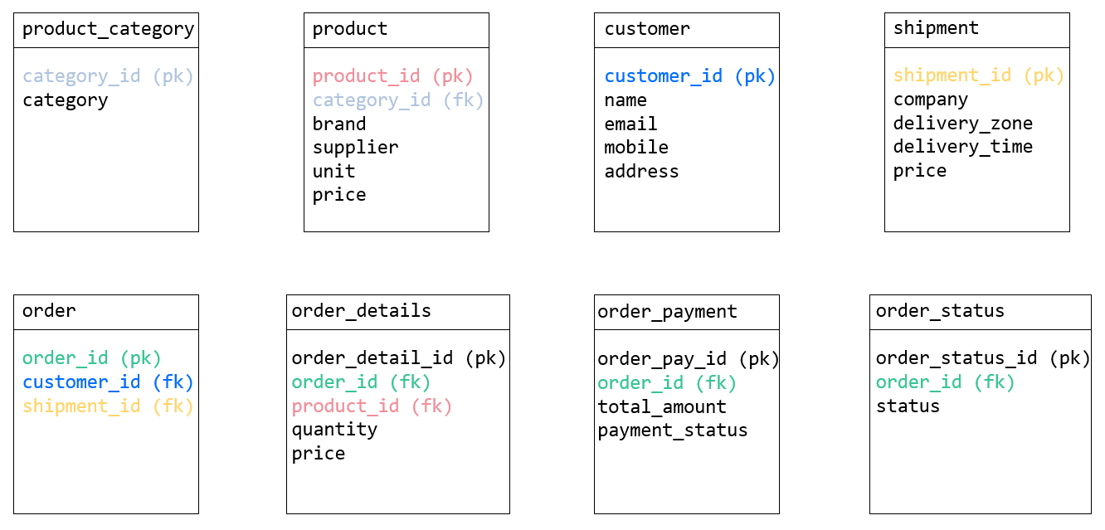Click order_id (pk) in order table
Screen dimensions: 1105x530
pyautogui.click(x=92, y=358)
